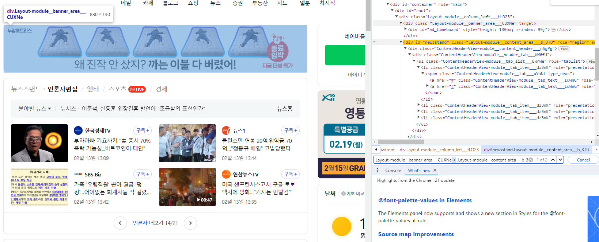Screen dimensions: 599x242
Task: Open 부동산 in the top navigation
Action: pos(260,3)
